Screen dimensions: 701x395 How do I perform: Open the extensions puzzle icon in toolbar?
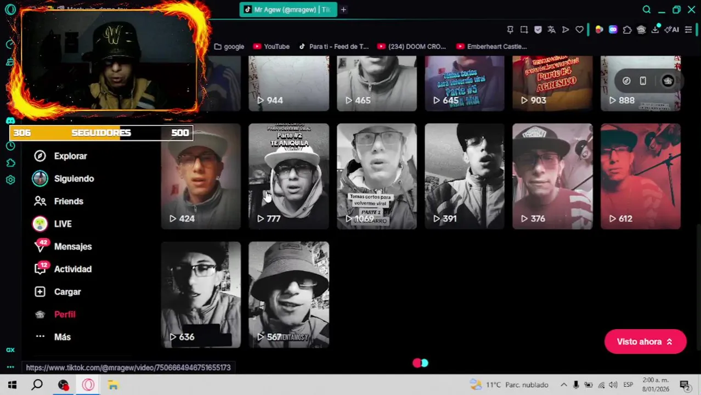tap(627, 30)
